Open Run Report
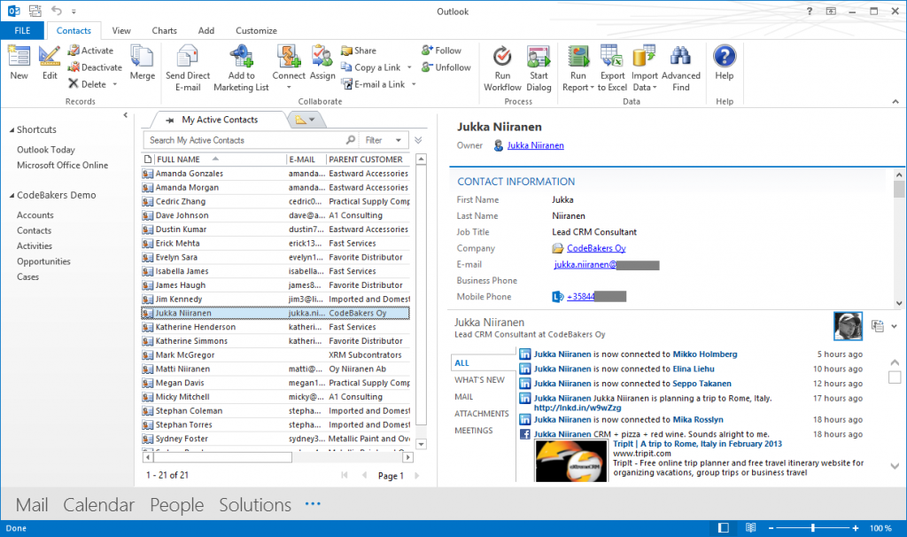The width and height of the screenshot is (907, 537). pyautogui.click(x=578, y=67)
